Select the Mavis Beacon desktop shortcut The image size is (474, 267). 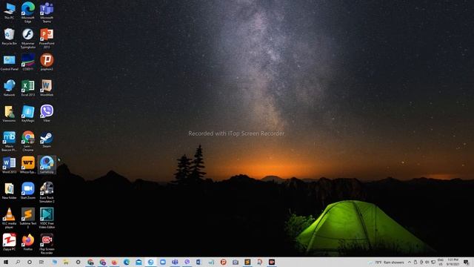point(9,141)
